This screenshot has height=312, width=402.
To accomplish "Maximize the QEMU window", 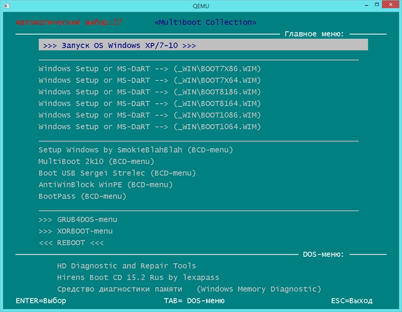I will (377, 5).
